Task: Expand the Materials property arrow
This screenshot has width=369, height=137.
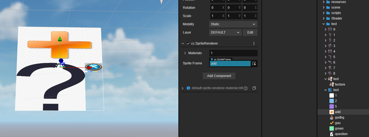Action: tap(185, 53)
